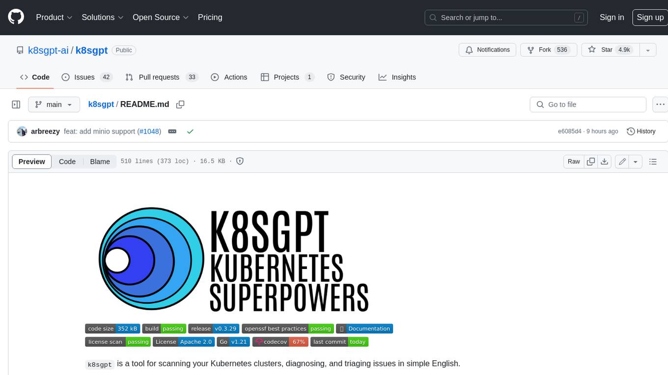668x375 pixels.
Task: Switch to Blame view
Action: 100,161
